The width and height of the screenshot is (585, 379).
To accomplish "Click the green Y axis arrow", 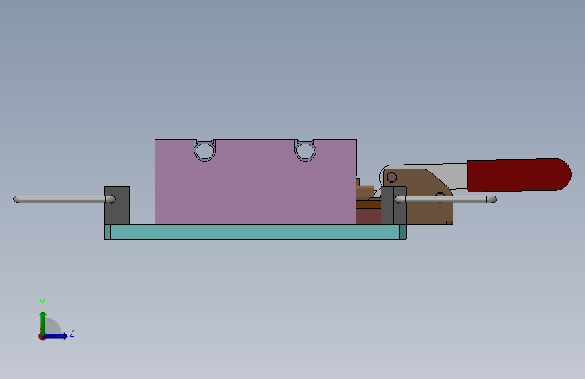I will [x=43, y=323].
